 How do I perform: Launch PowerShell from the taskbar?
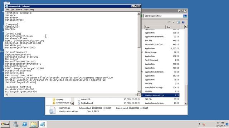[25, 124]
